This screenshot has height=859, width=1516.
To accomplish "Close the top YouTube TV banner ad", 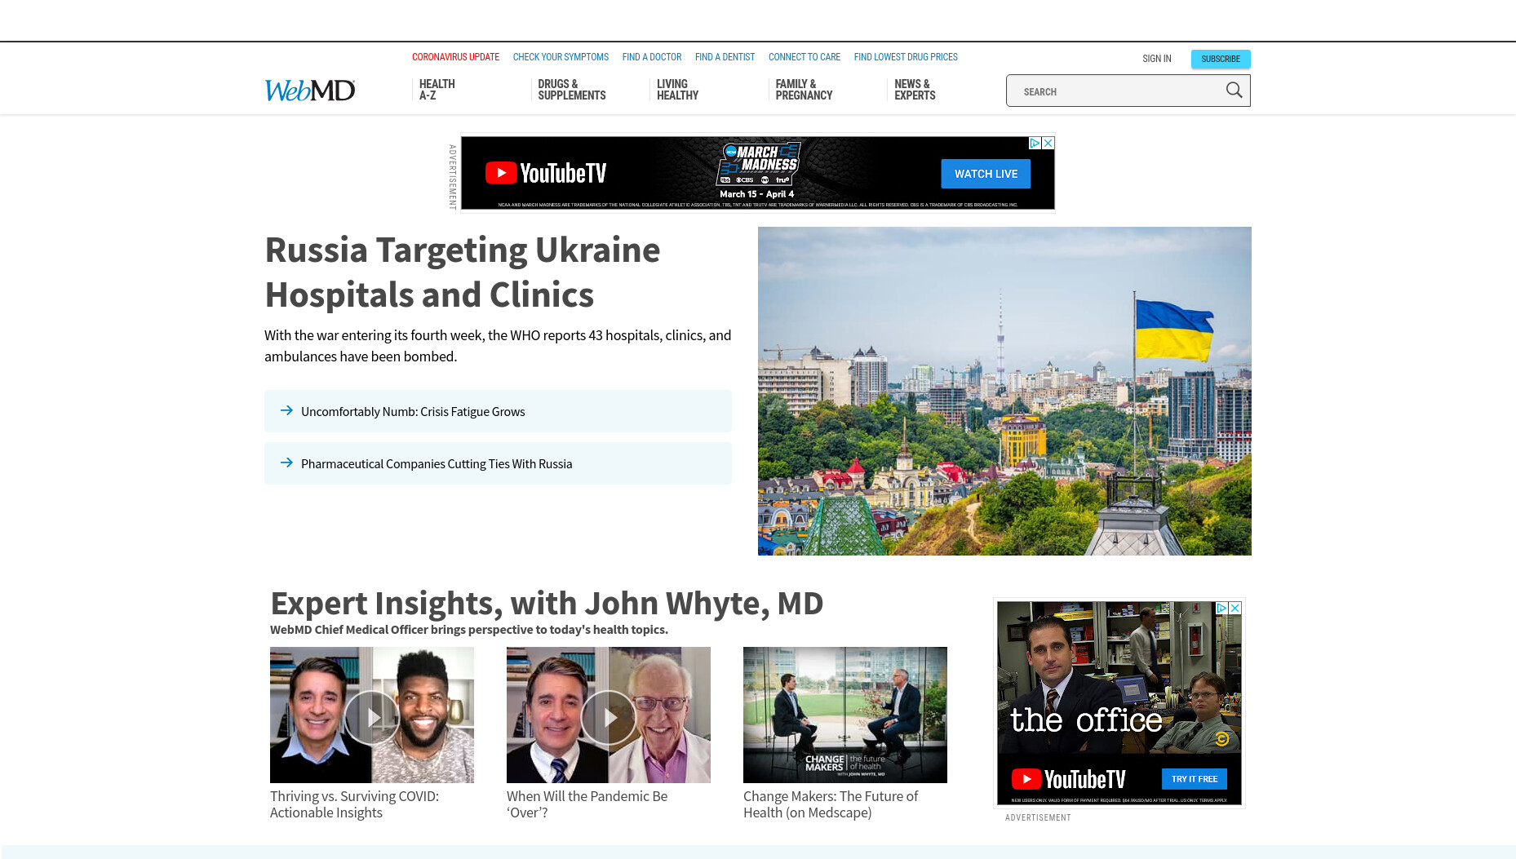I will (x=1048, y=143).
